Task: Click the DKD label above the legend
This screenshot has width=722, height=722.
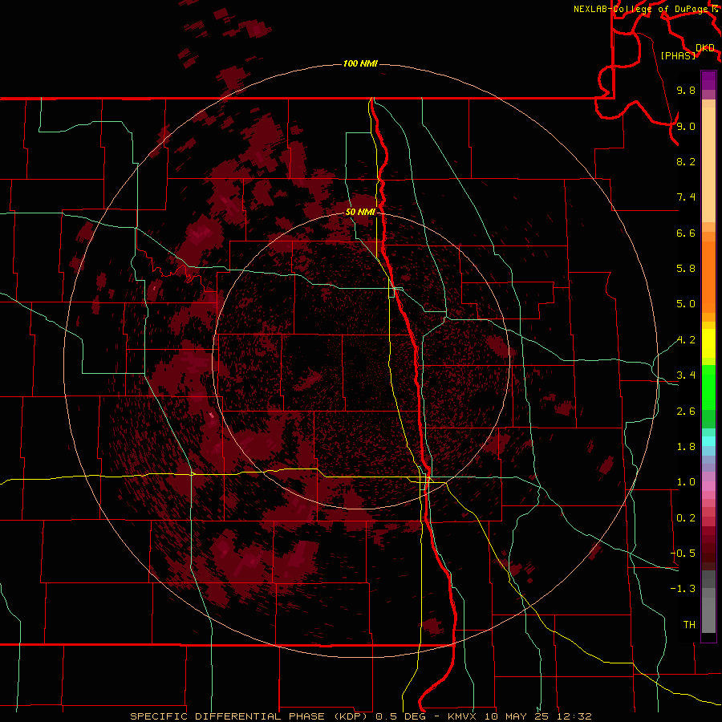Action: (x=705, y=47)
